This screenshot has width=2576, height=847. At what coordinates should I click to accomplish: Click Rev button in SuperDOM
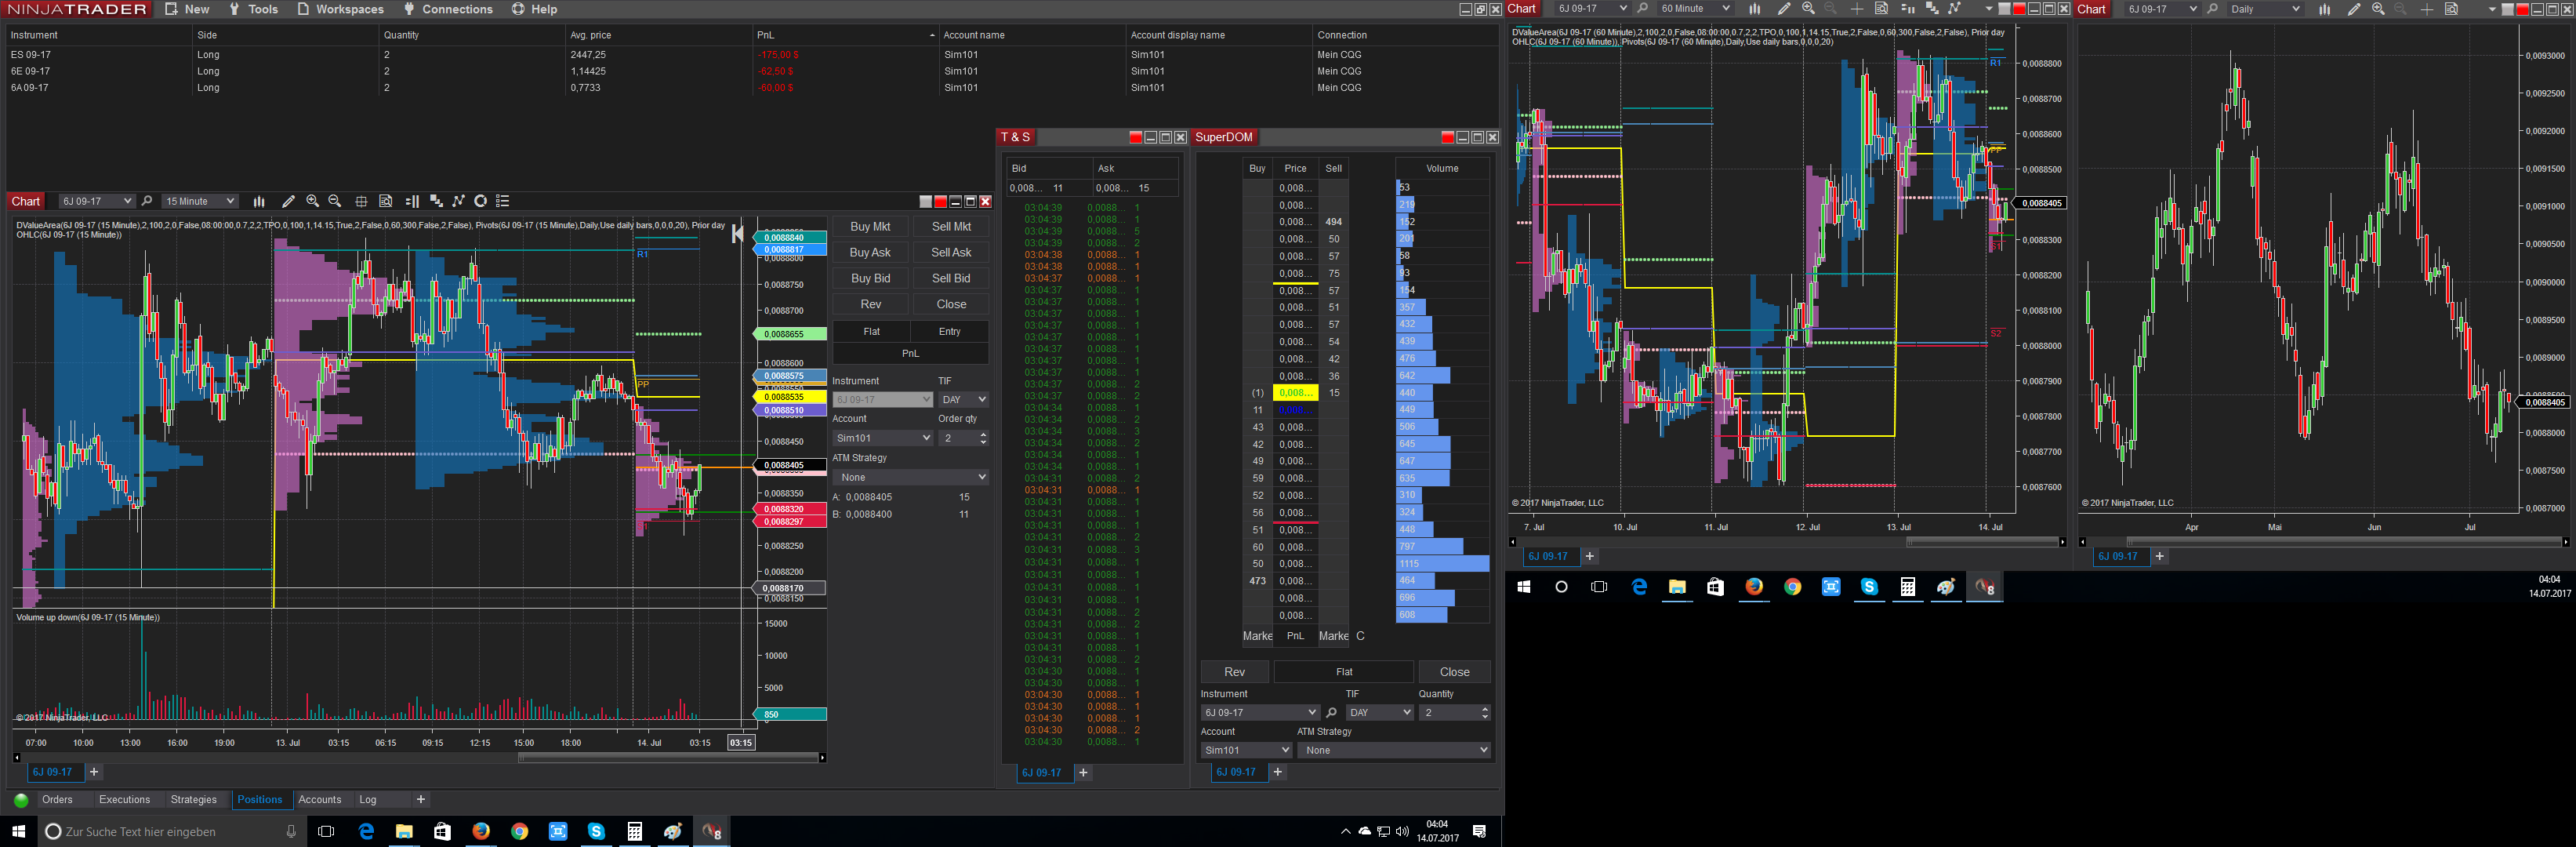point(1235,672)
